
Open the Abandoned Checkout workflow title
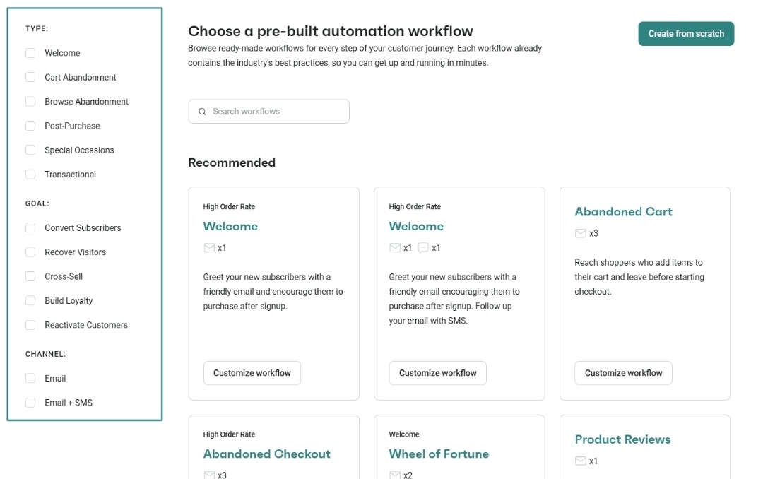(x=266, y=454)
